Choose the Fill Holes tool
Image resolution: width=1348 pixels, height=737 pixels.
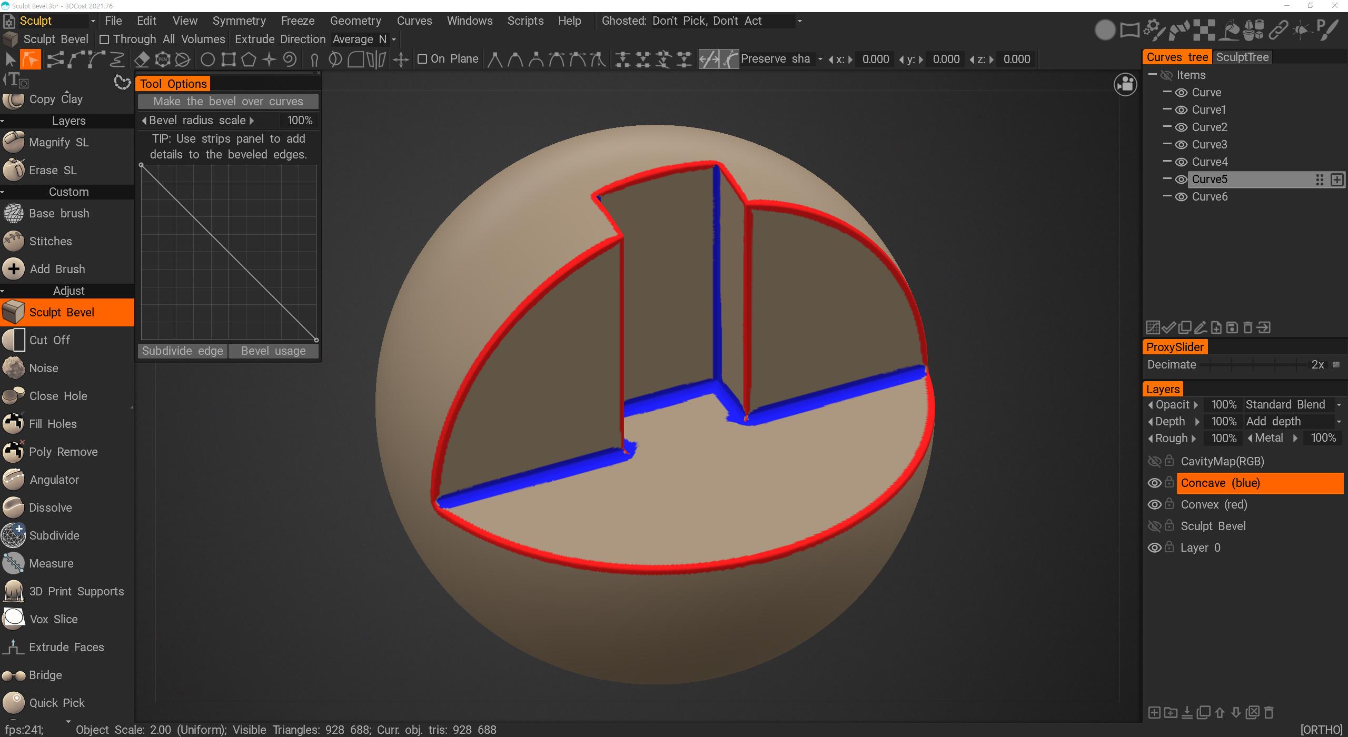click(x=53, y=424)
